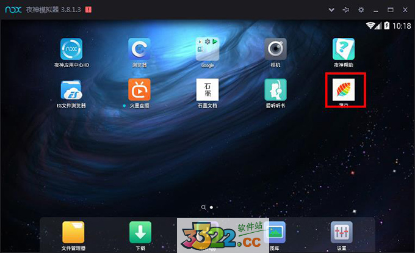
Task: Open the colorful leaf app icon
Action: pos(344,90)
